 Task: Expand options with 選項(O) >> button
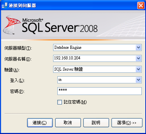click(127, 123)
